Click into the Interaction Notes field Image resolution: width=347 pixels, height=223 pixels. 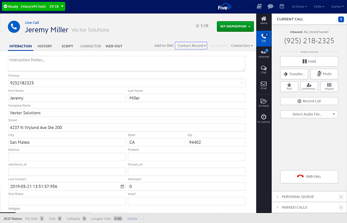pos(127,64)
